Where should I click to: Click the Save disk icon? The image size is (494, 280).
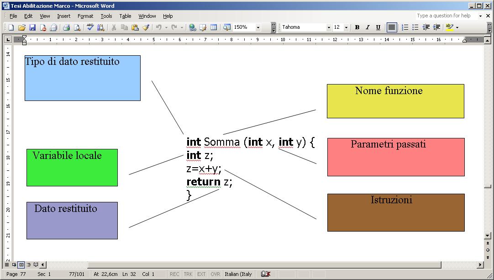[32, 27]
